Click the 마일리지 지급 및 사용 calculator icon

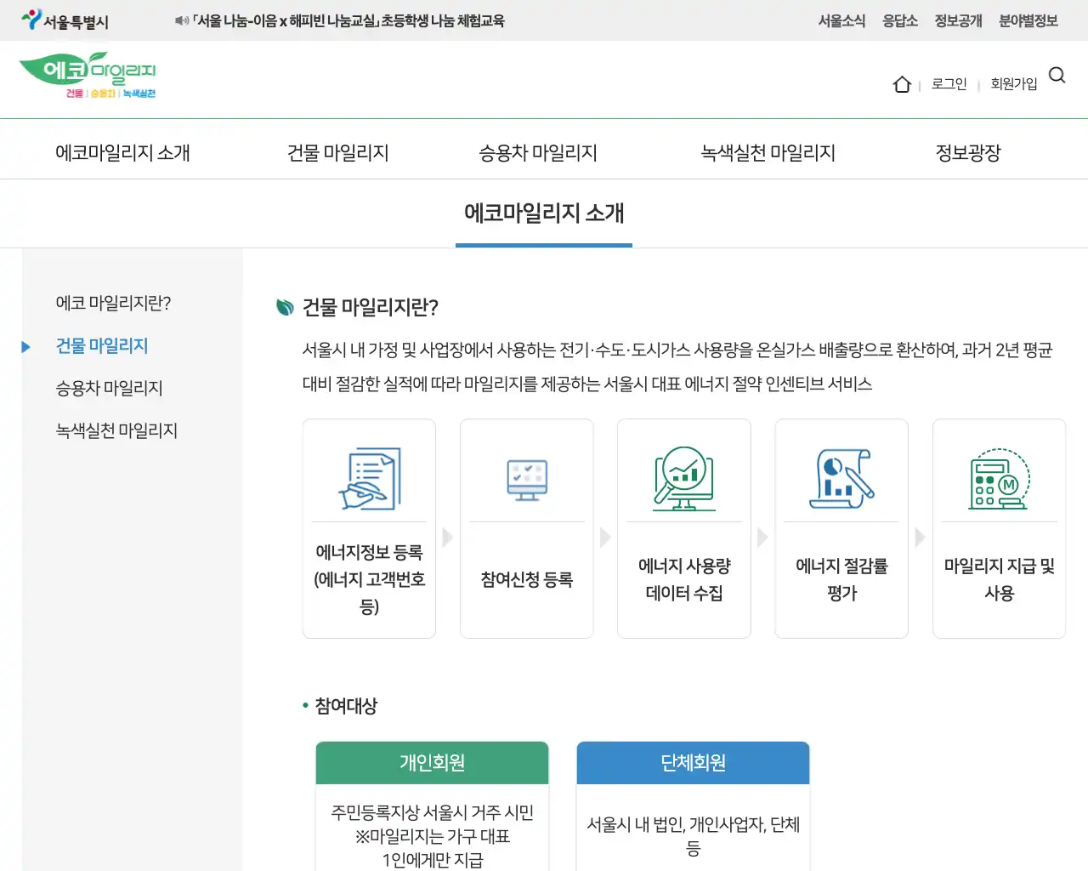[999, 479]
